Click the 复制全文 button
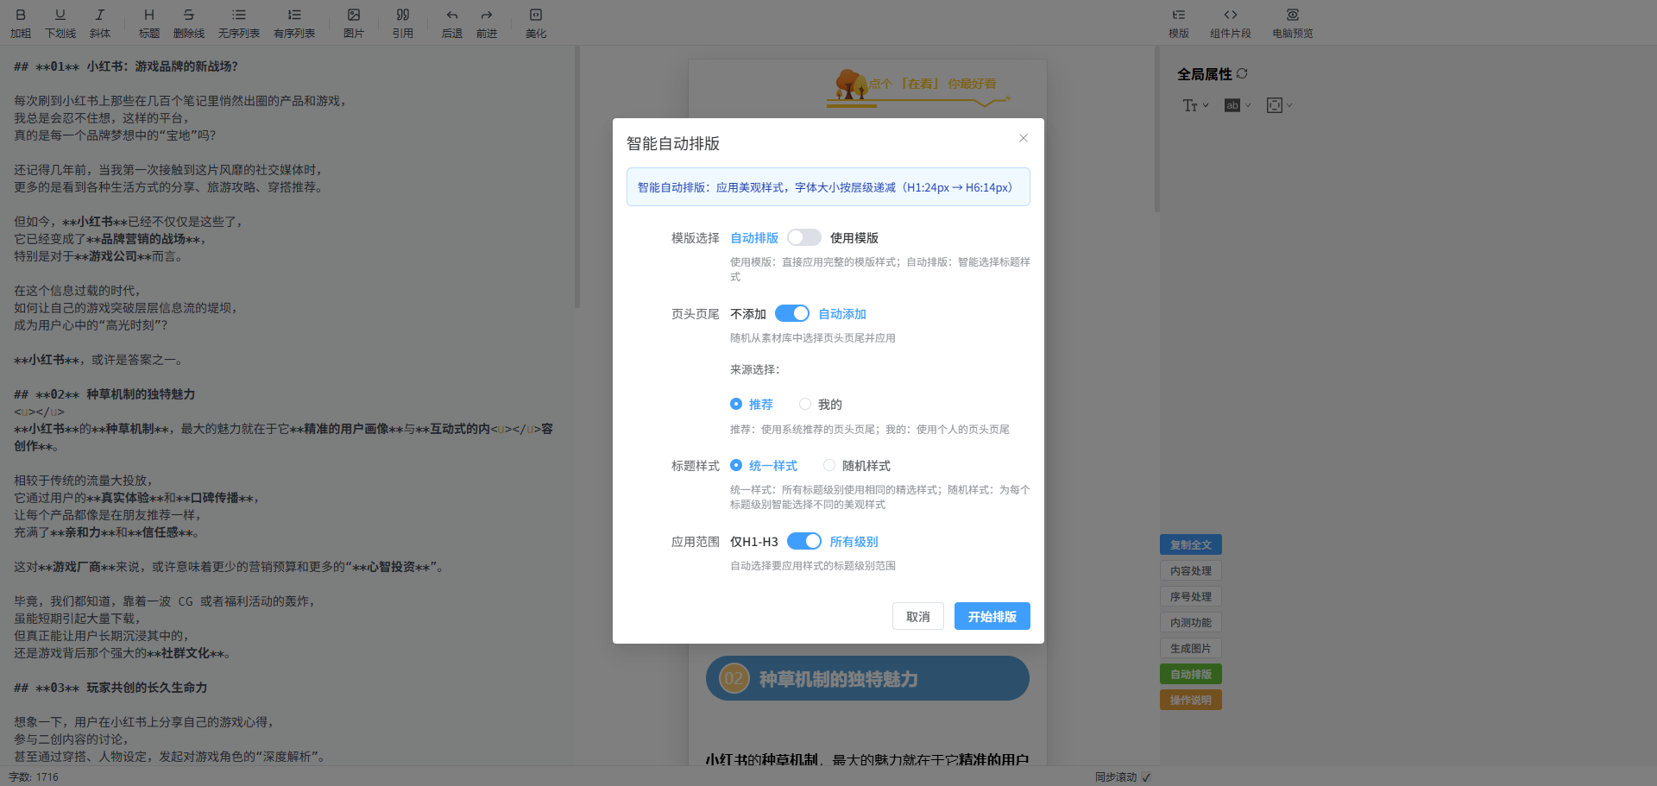1657x786 pixels. point(1191,544)
